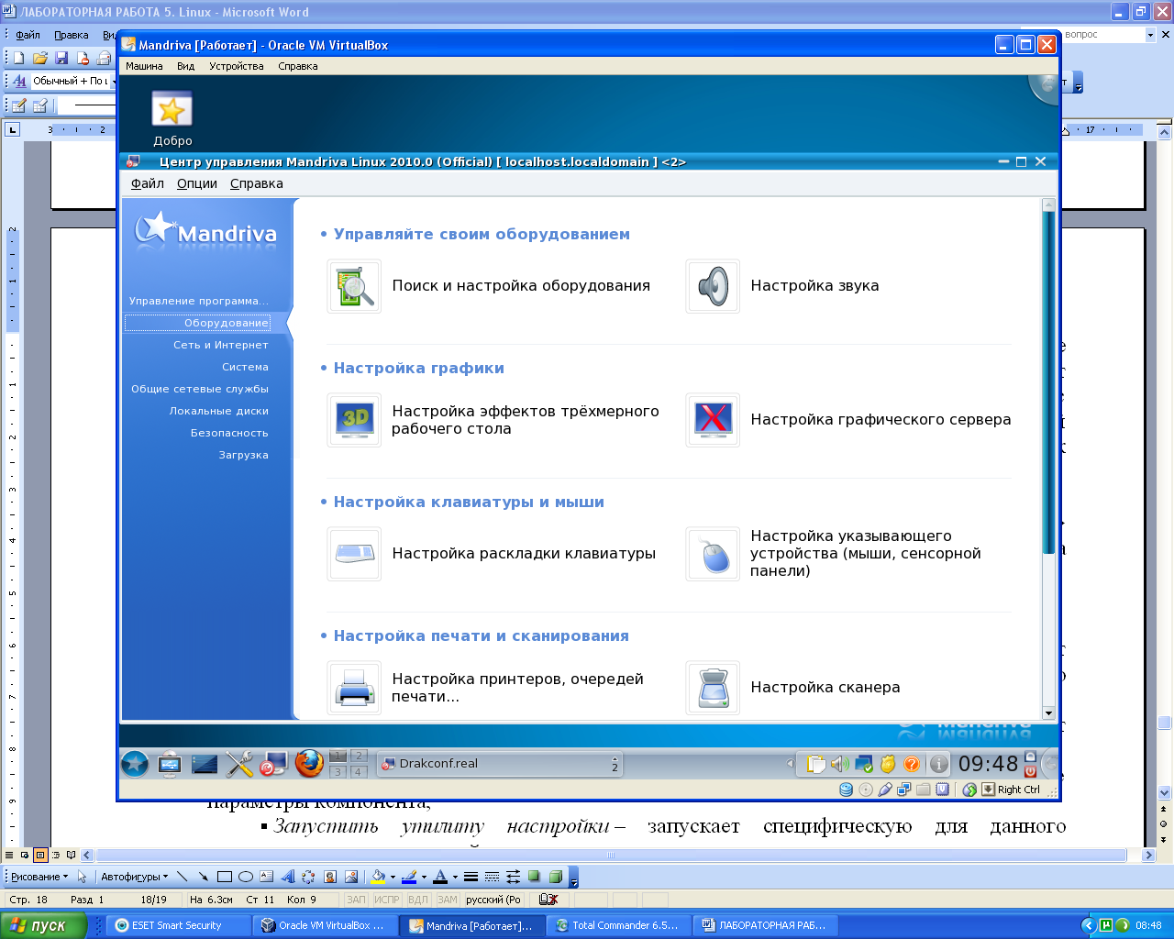
Task: Click the font color A swatch
Action: click(440, 877)
